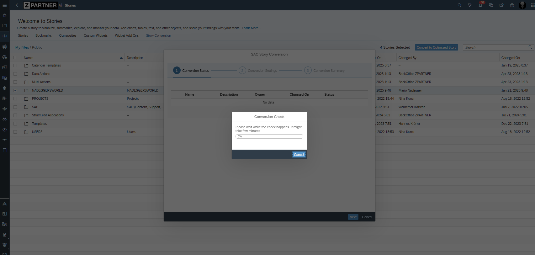This screenshot has height=255, width=535.
Task: Sort by the Name column arrow
Action: tap(121, 58)
